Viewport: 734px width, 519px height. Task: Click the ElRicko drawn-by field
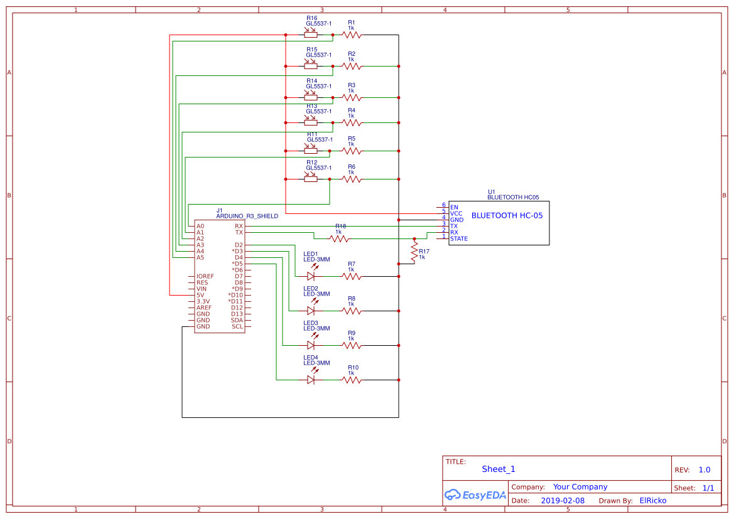[x=653, y=500]
